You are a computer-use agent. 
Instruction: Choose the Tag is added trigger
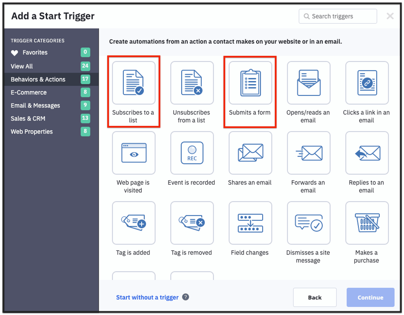pos(134,223)
